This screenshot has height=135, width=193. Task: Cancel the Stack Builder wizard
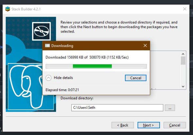175,125
